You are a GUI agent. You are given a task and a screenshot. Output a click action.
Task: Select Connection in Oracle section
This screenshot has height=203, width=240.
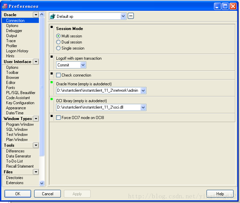pyautogui.click(x=21, y=21)
